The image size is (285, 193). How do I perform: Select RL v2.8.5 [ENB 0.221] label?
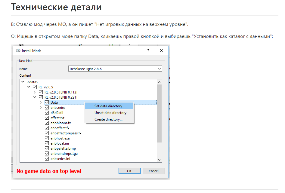coord(61,97)
